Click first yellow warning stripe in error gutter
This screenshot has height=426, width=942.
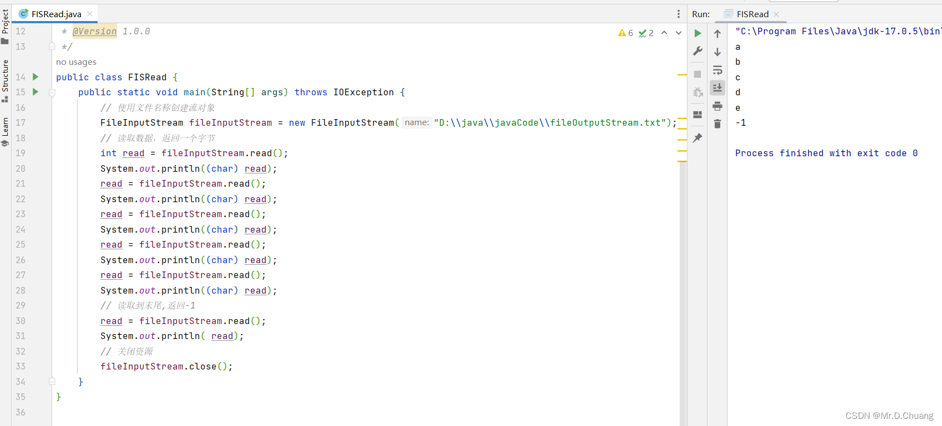point(682,74)
